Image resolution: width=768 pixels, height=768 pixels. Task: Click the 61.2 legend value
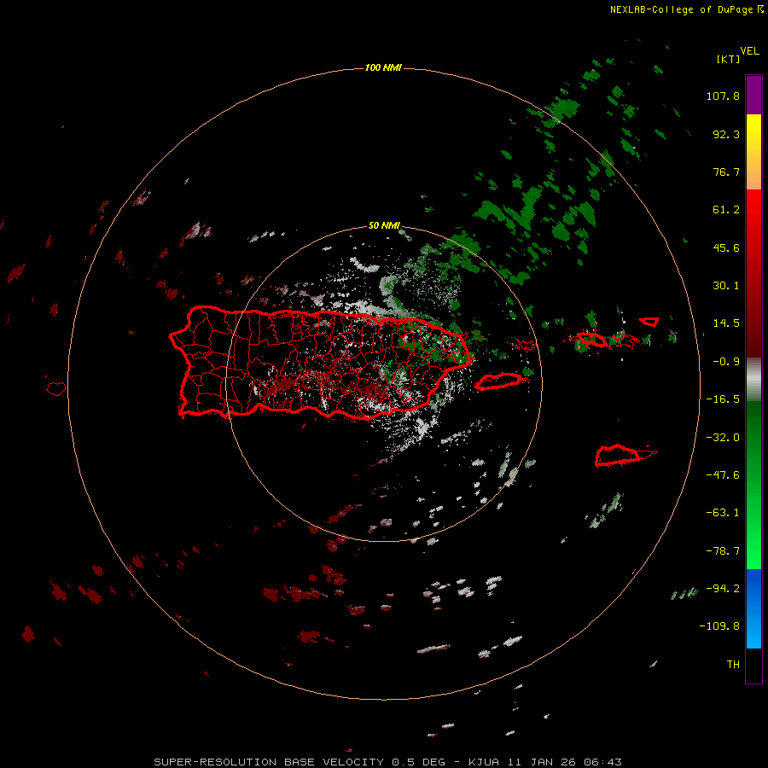tap(726, 210)
